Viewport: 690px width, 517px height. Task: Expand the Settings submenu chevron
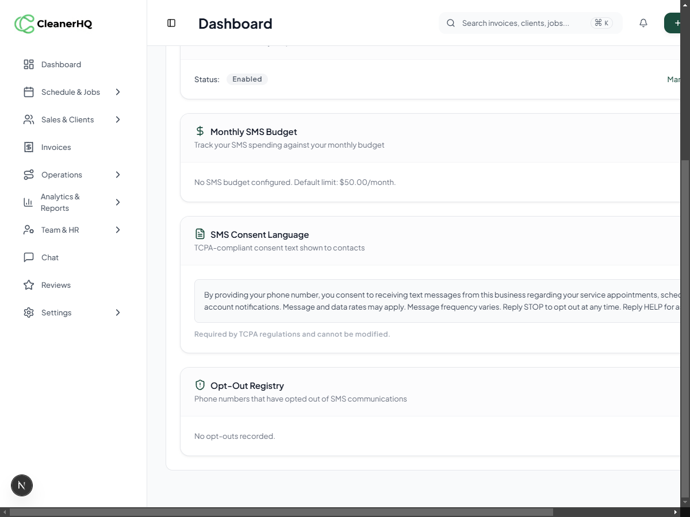[x=118, y=312]
